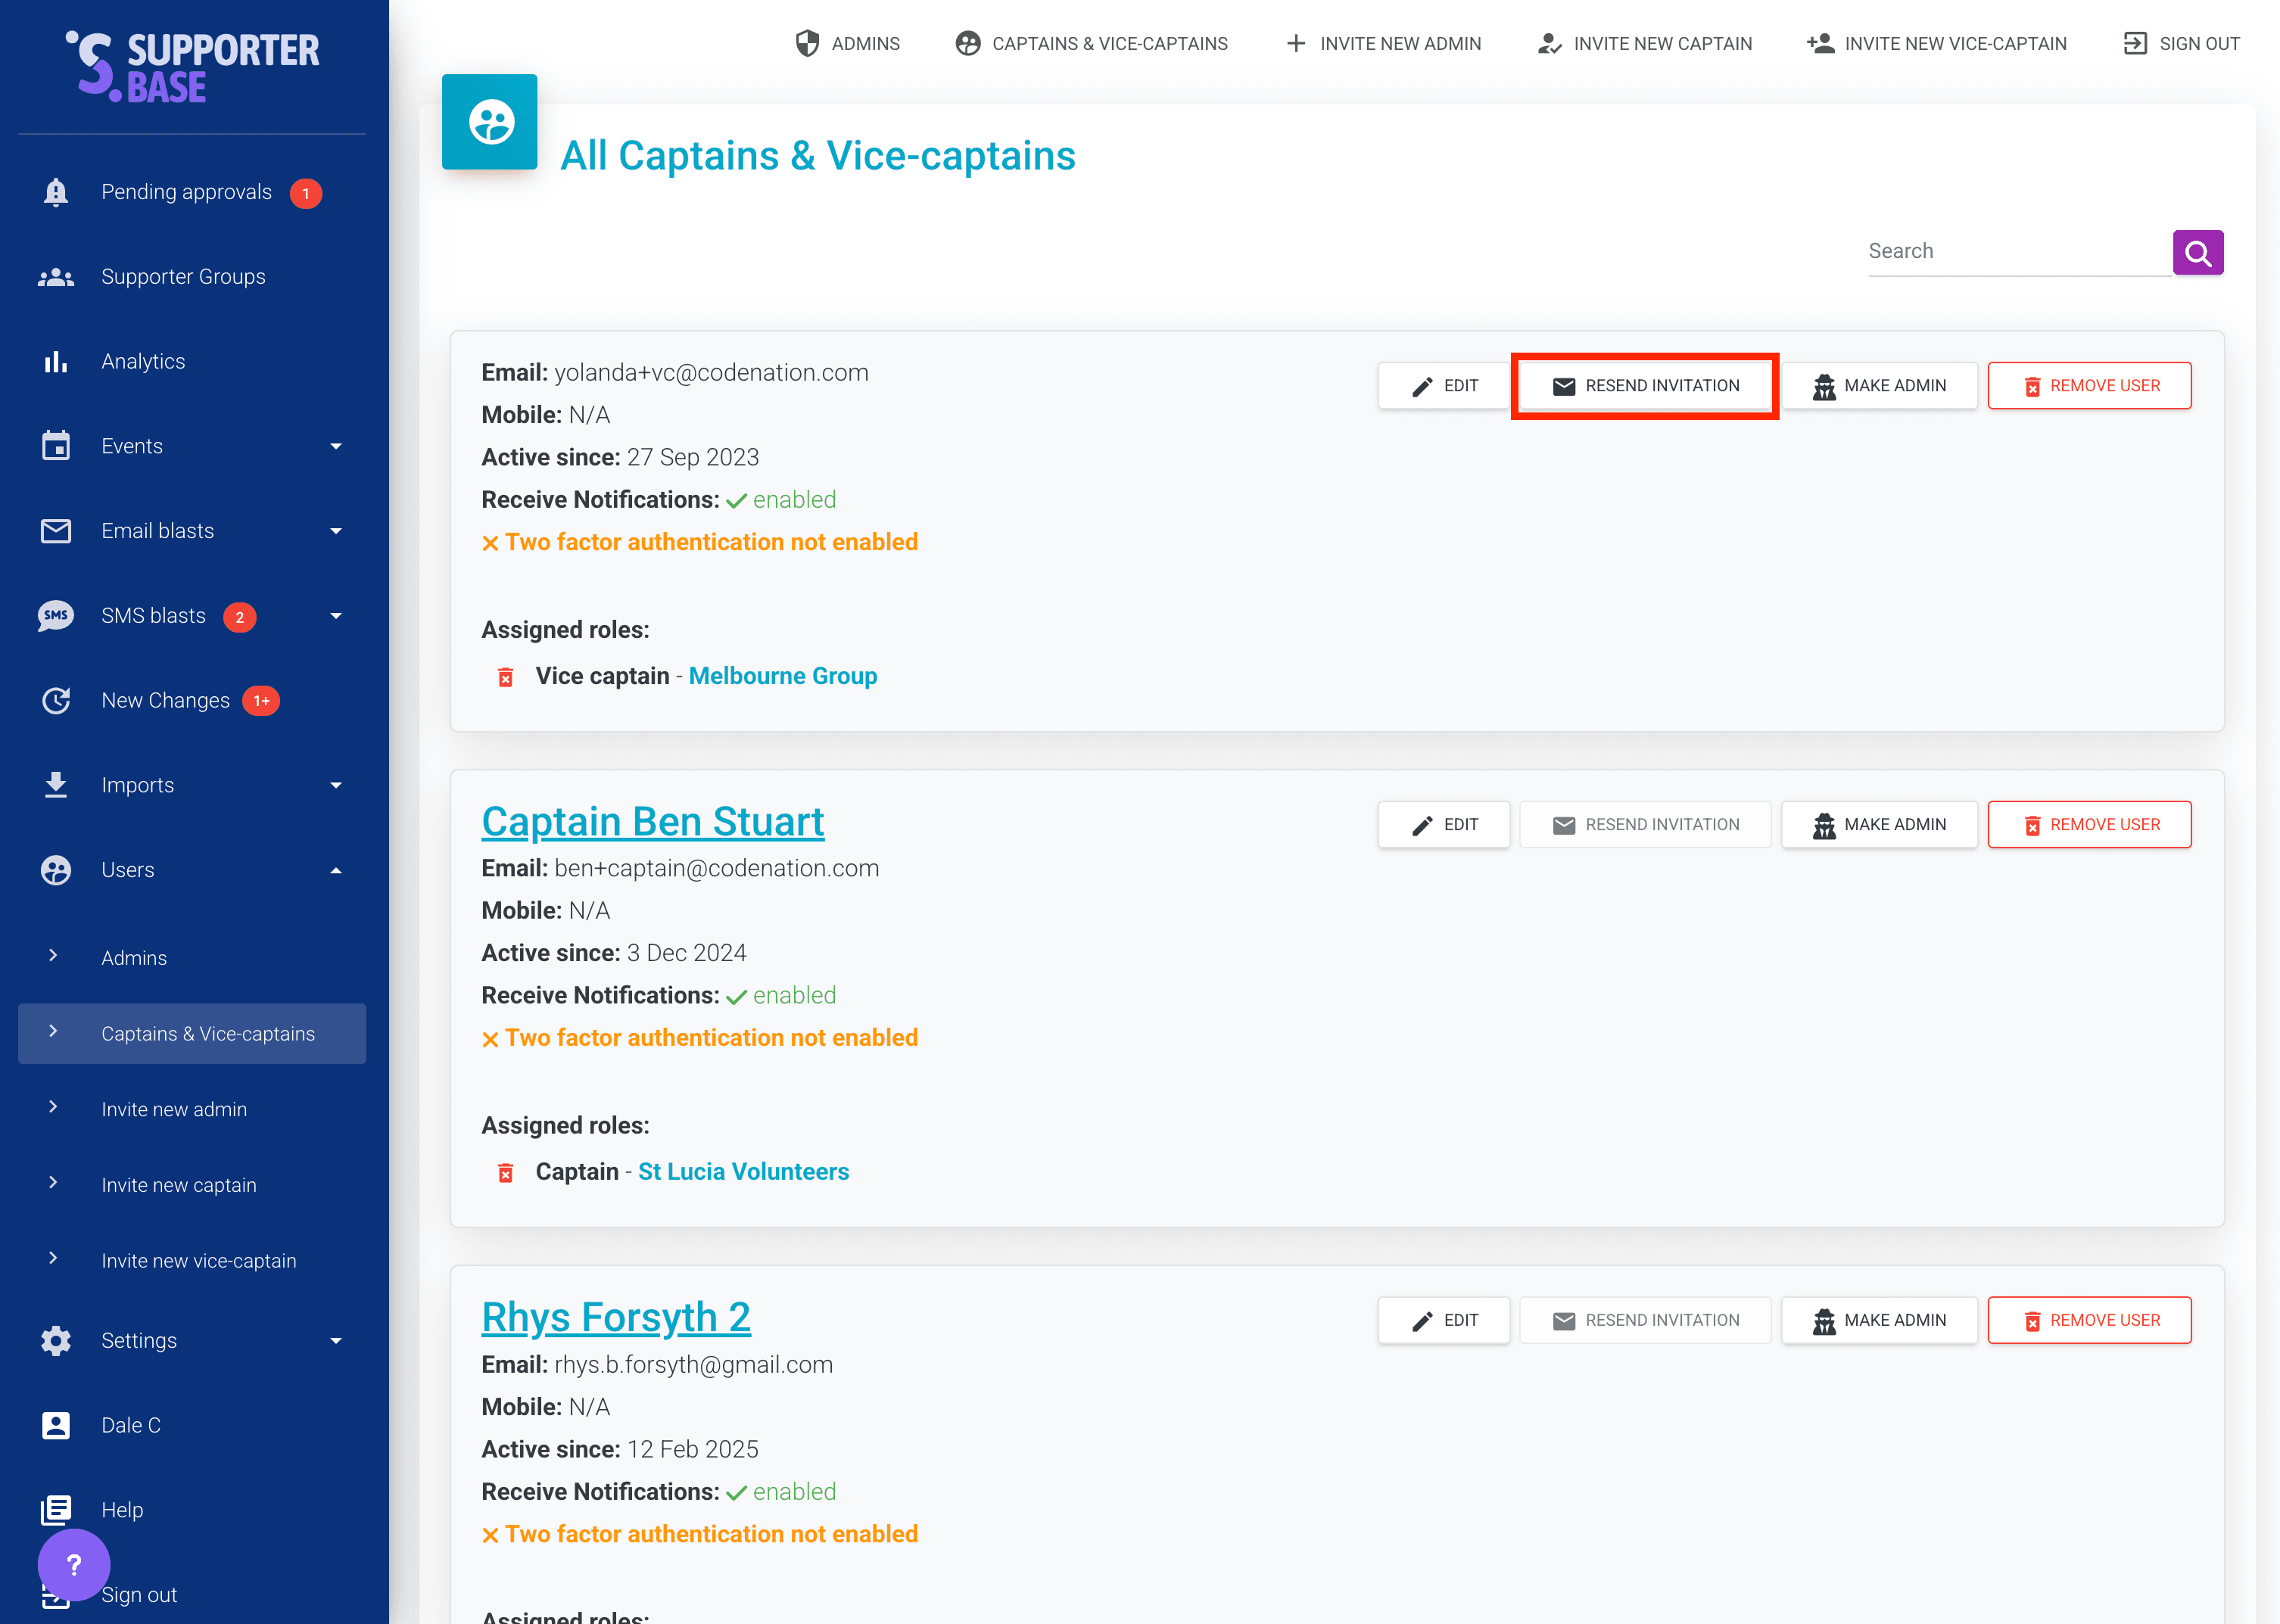Click the trash icon beside Vice captain role
2280x1624 pixels.
pos(506,677)
